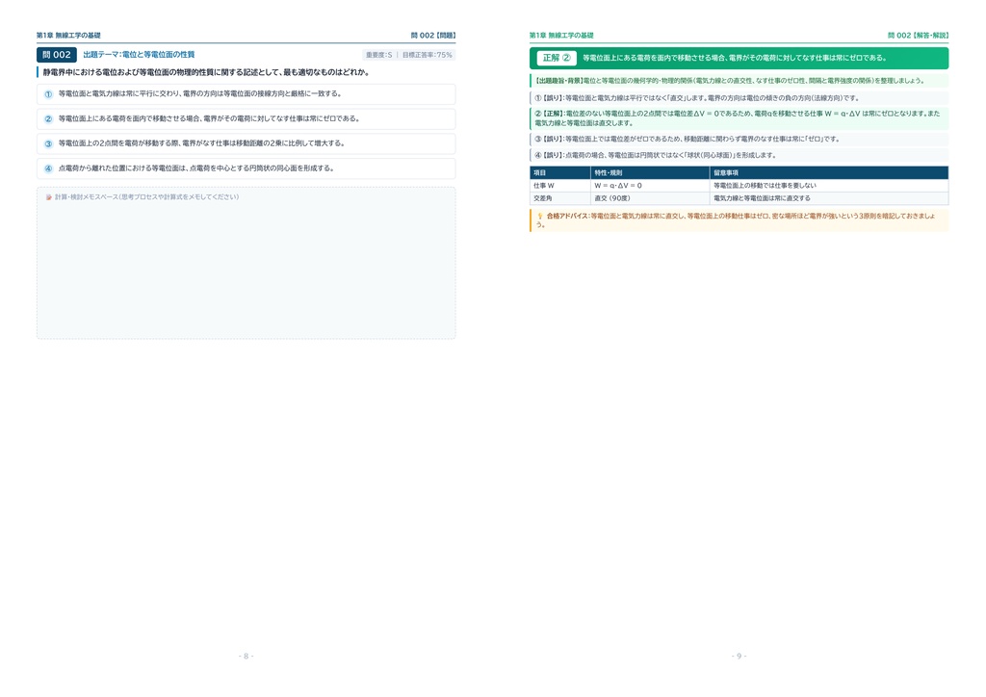The height and width of the screenshot is (697, 986).
Task: Click the 【出題趣旨・背景】 explanation line
Action: coord(739,81)
